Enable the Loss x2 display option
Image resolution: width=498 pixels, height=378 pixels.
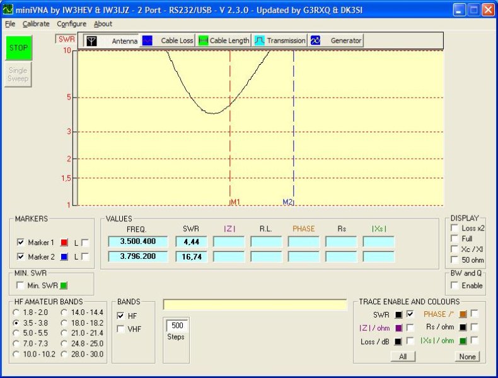coord(455,228)
